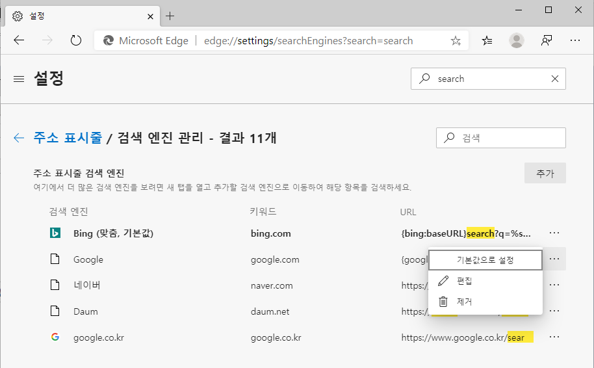This screenshot has height=368, width=594.
Task: Reload the settings page
Action: [x=76, y=40]
